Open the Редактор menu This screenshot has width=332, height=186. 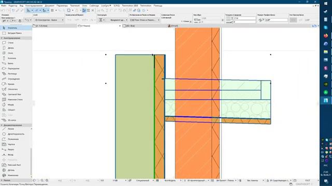(13, 6)
